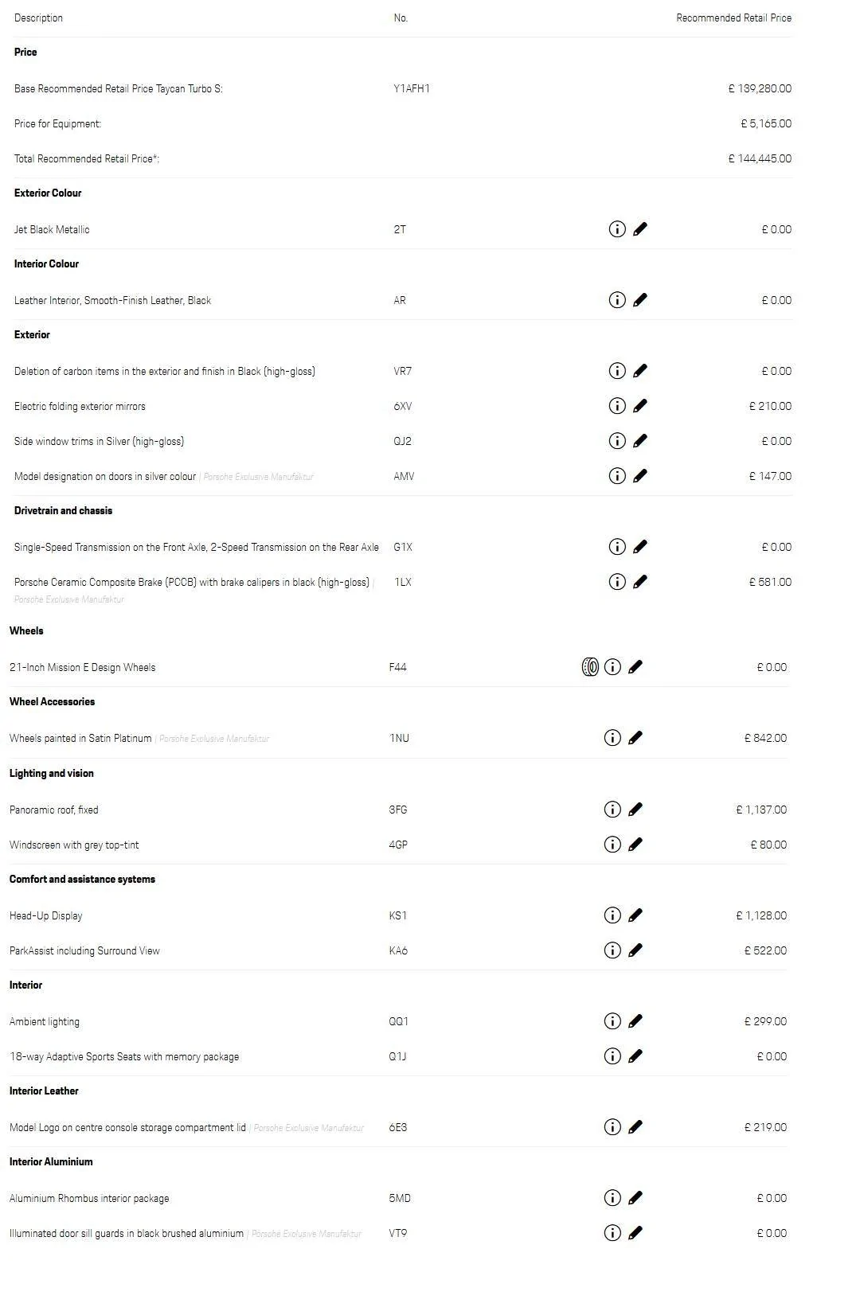Image resolution: width=860 pixels, height=1315 pixels.
Task: Edit the Panoramic roof, fixed option
Action: point(635,810)
